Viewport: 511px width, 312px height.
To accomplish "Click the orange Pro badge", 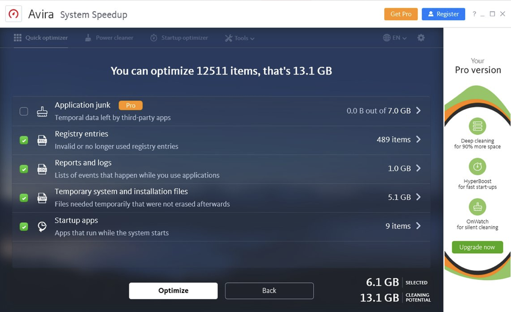I will click(130, 105).
